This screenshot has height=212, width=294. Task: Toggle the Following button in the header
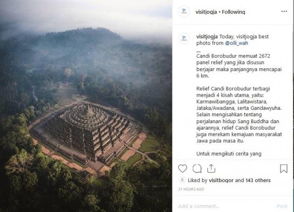(x=235, y=12)
